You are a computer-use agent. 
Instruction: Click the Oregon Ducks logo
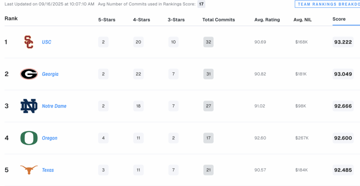tap(29, 138)
